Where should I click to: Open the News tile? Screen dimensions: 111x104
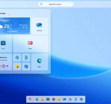coord(31,44)
